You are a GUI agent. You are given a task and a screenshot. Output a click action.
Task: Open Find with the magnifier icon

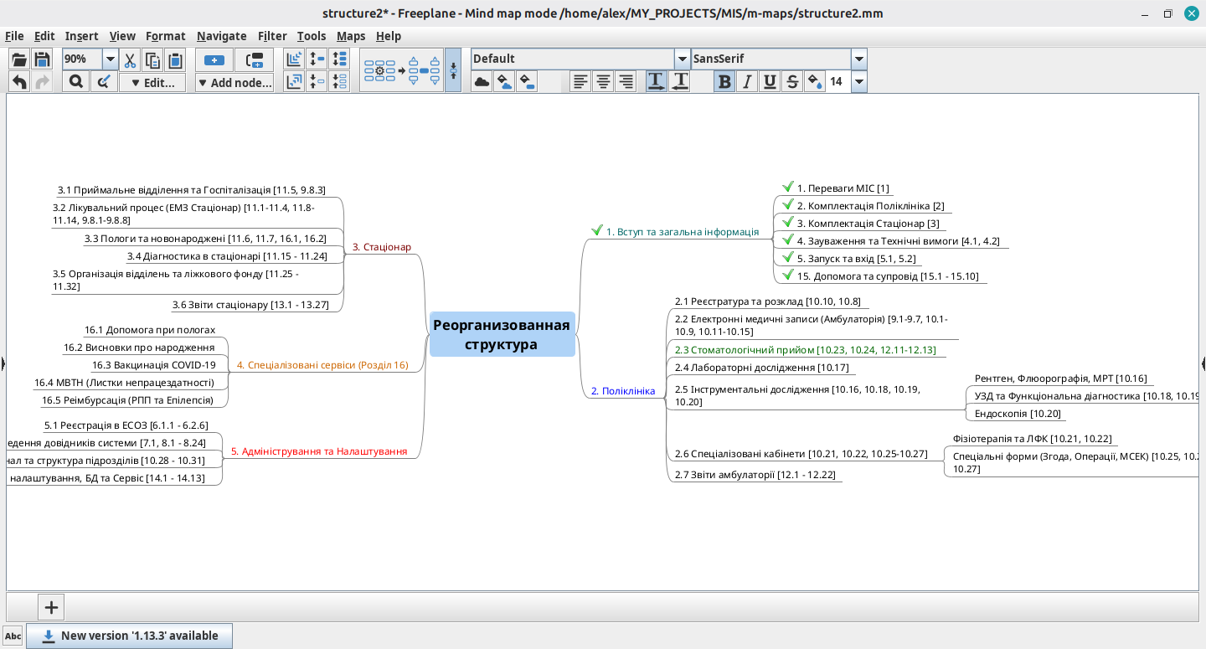75,82
